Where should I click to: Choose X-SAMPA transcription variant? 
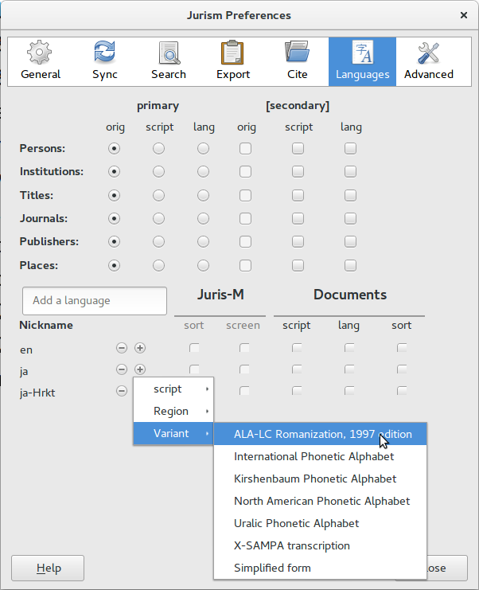point(321,545)
